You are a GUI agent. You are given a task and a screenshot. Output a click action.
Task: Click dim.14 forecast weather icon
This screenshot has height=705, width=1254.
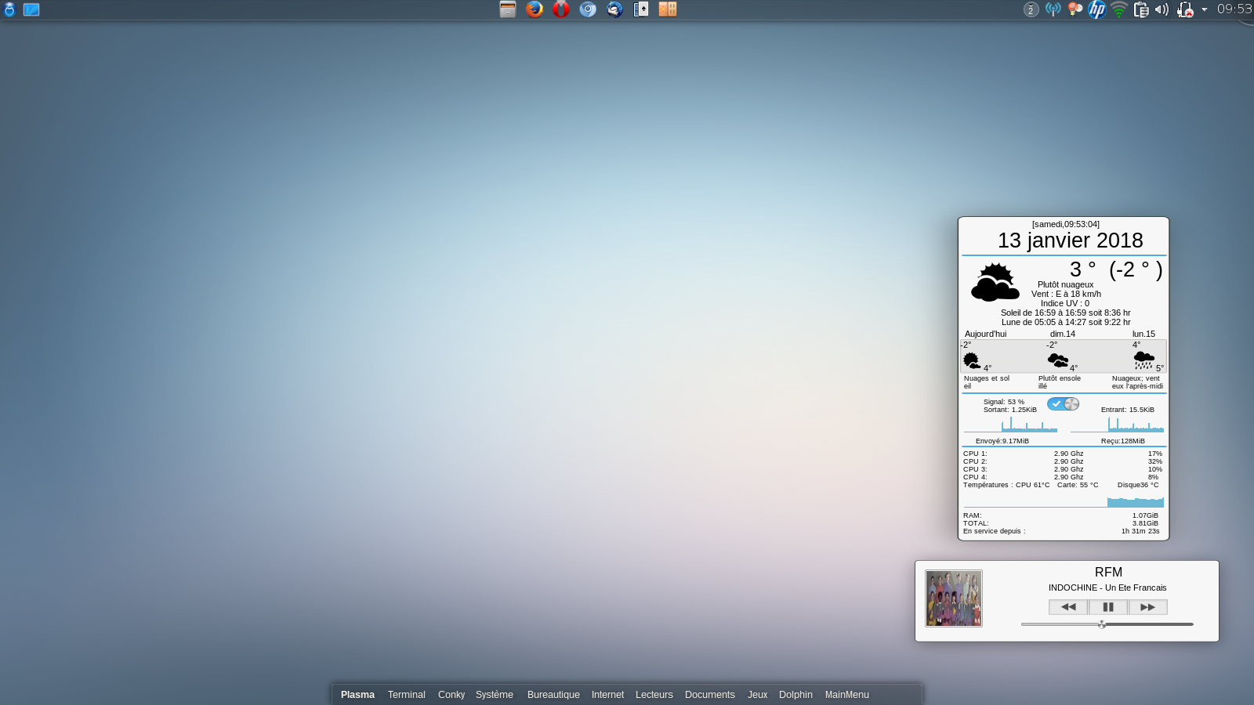[1058, 360]
